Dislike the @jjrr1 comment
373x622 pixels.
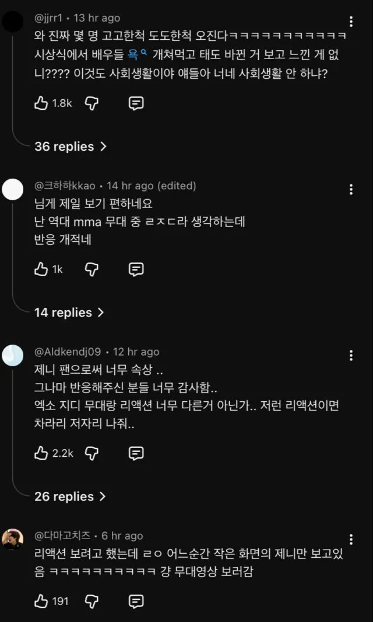click(x=92, y=103)
